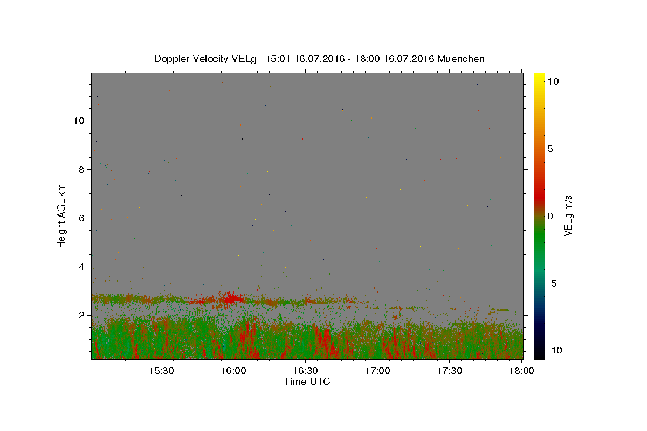This screenshot has height=431, width=647.
Task: Click the Time UTC axis title
Action: (x=307, y=381)
